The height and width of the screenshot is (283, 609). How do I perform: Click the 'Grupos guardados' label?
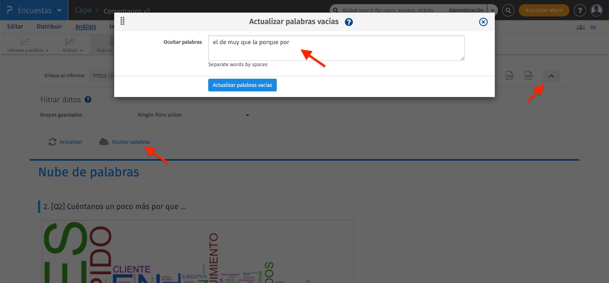[61, 115]
